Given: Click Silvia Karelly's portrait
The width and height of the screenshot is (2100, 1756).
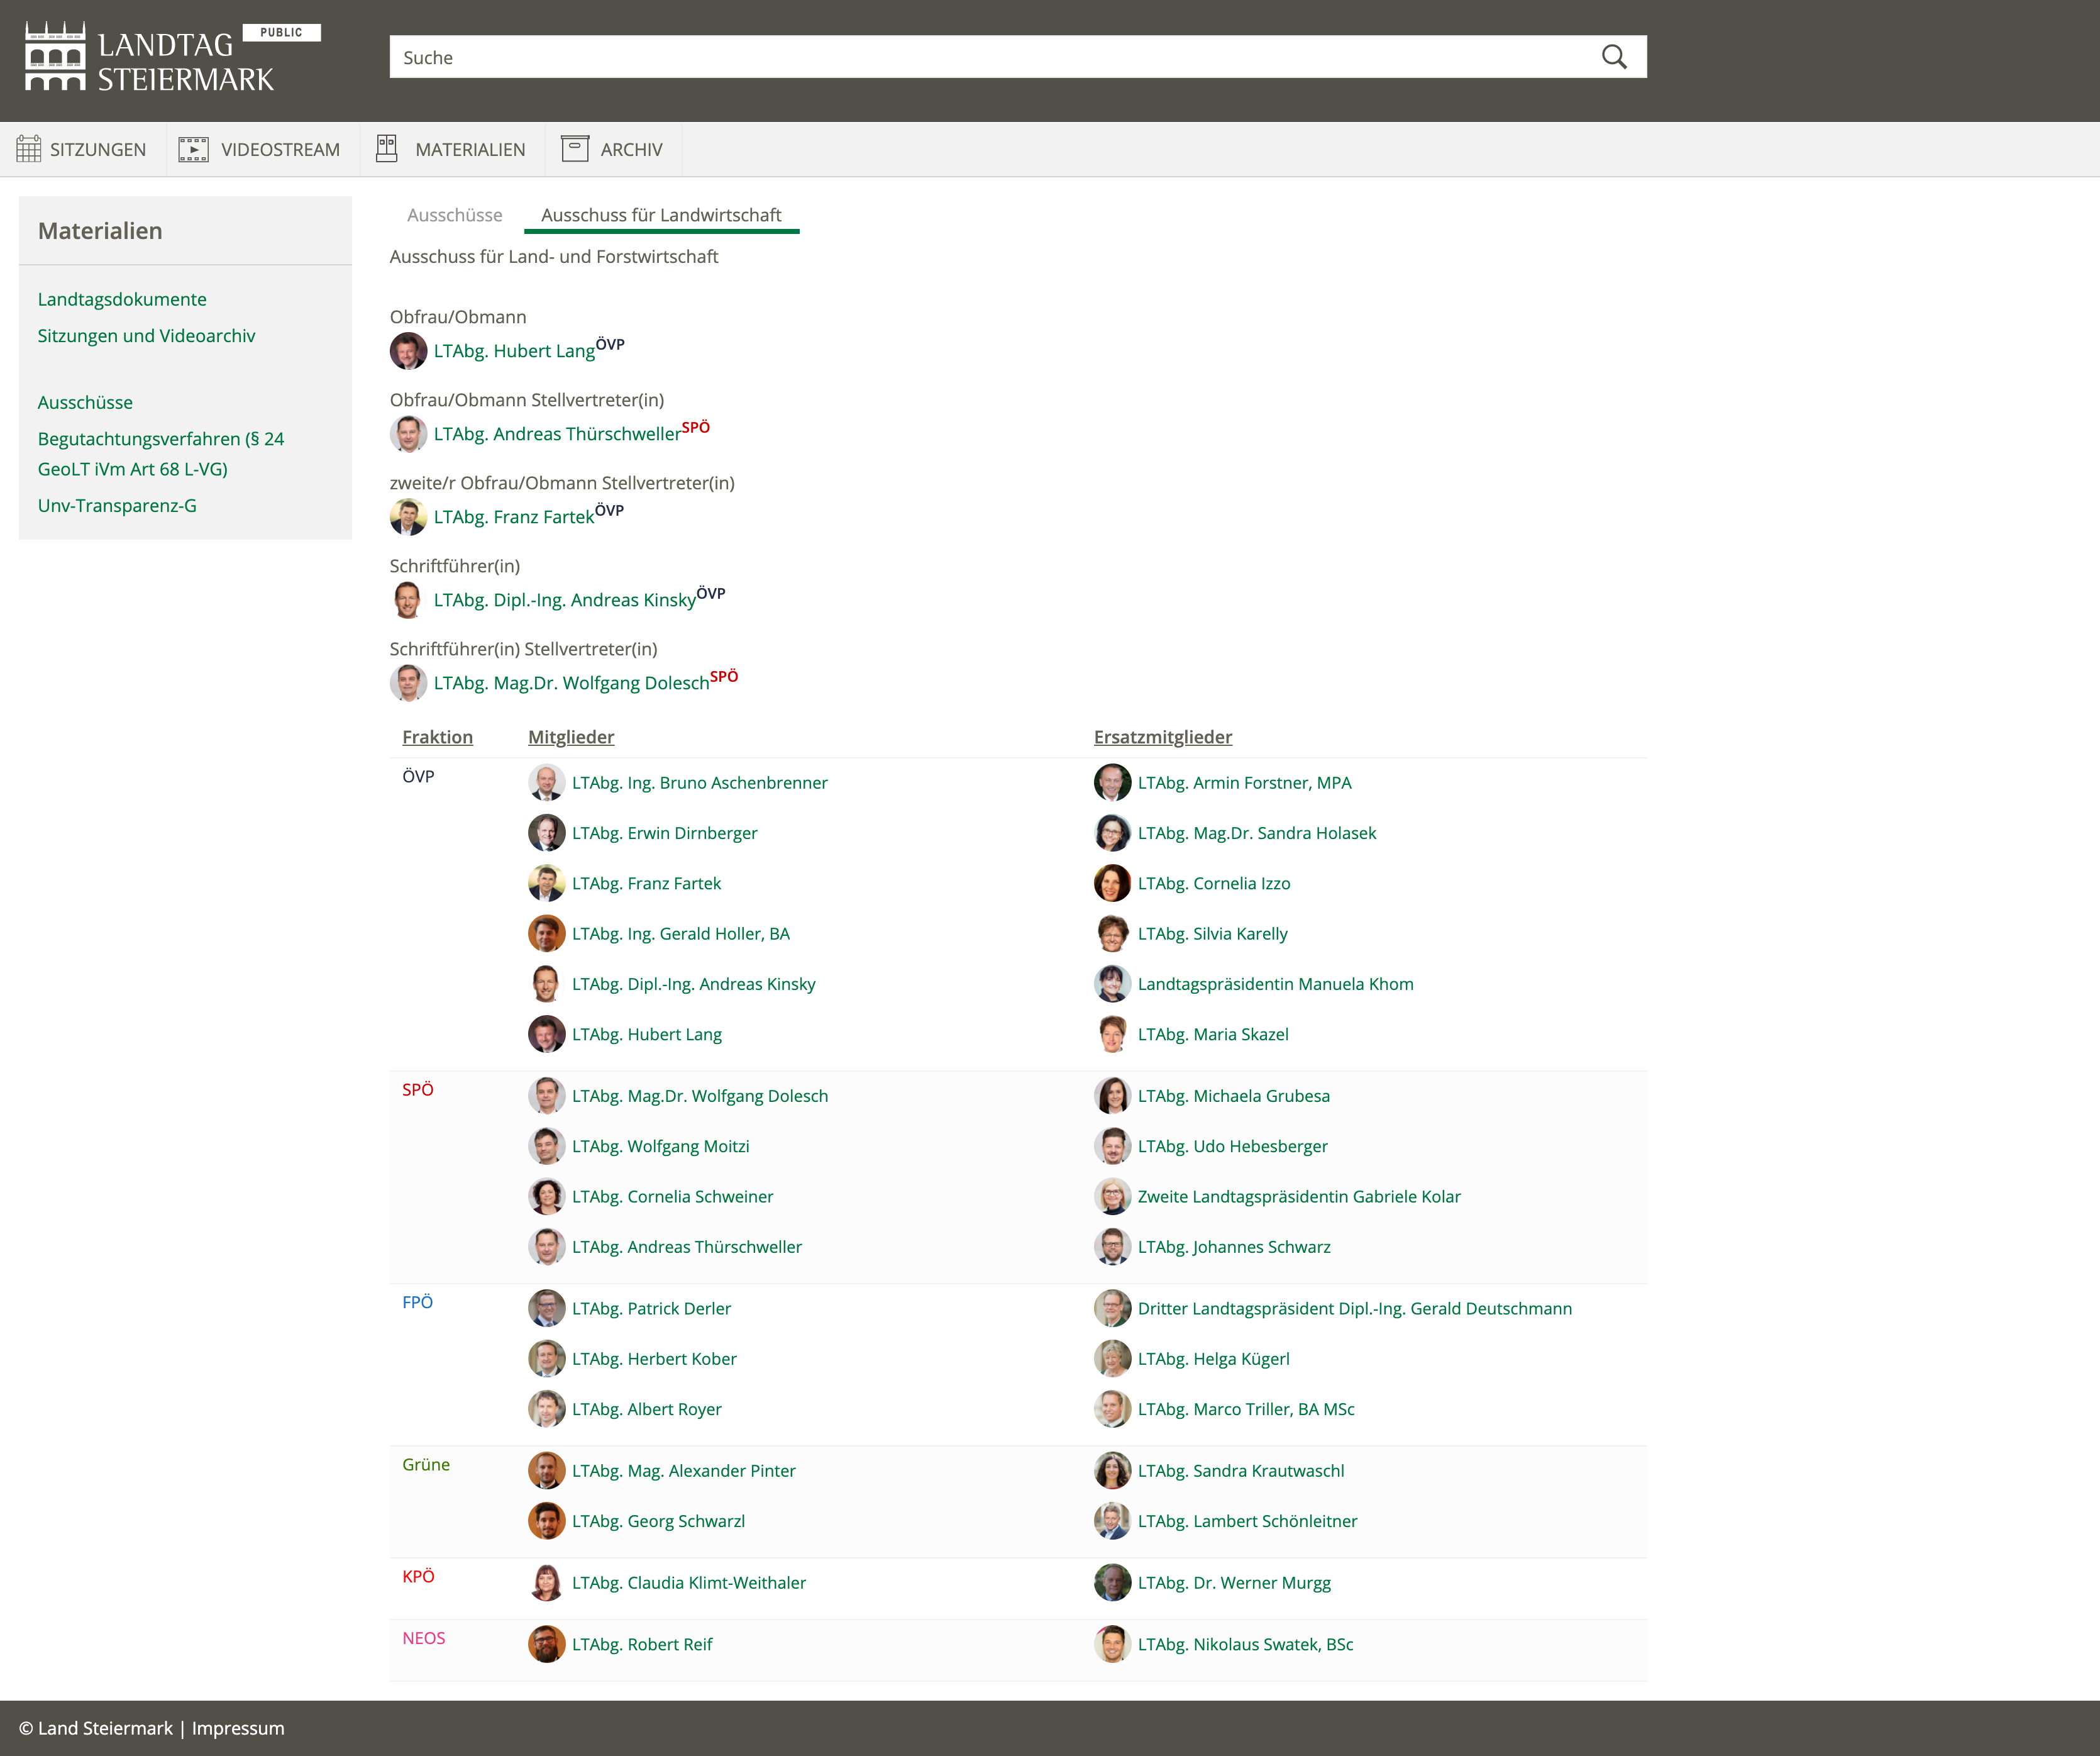Looking at the screenshot, I should [x=1112, y=935].
